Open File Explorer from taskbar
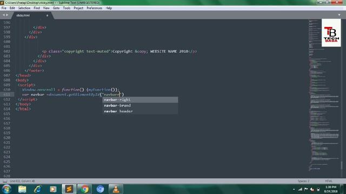346x194 pixels. click(x=22, y=189)
